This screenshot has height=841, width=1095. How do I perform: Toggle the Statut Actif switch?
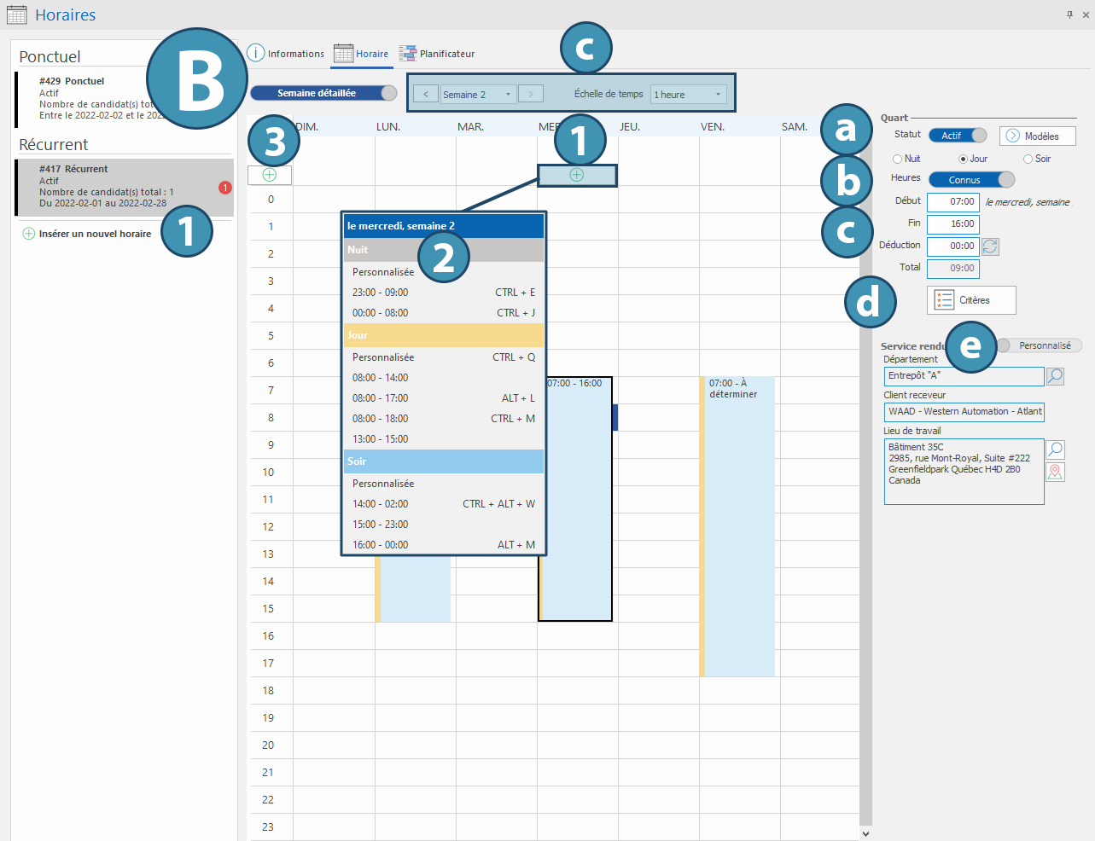click(958, 136)
